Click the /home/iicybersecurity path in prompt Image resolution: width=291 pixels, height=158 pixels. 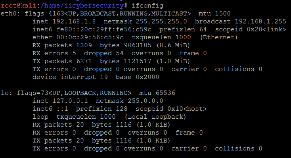click(82, 6)
